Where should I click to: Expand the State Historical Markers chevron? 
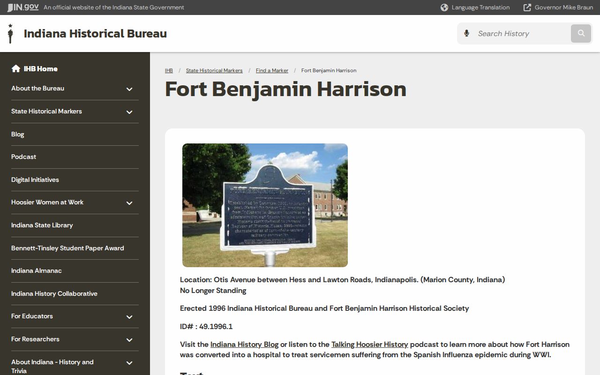[129, 112]
